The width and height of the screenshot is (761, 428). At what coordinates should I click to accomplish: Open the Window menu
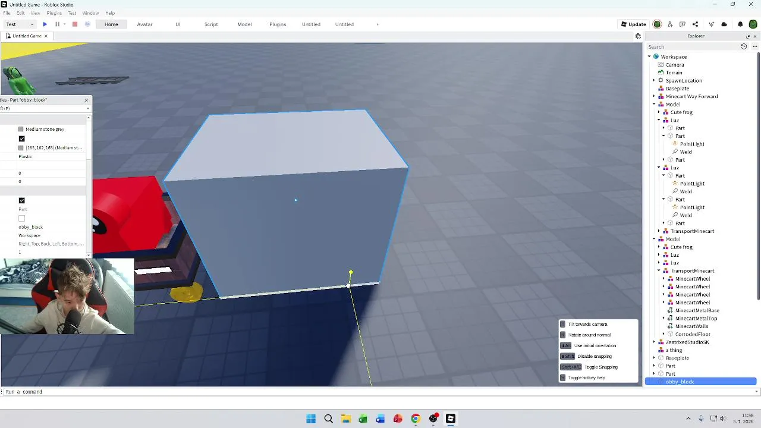coord(90,13)
